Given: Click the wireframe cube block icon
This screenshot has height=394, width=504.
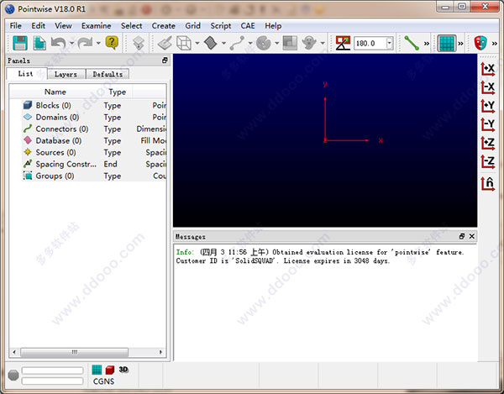Looking at the screenshot, I should click(x=184, y=43).
